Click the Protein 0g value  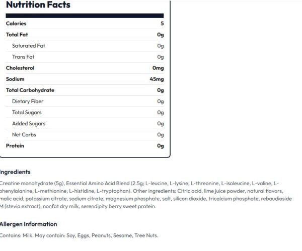[x=161, y=146]
